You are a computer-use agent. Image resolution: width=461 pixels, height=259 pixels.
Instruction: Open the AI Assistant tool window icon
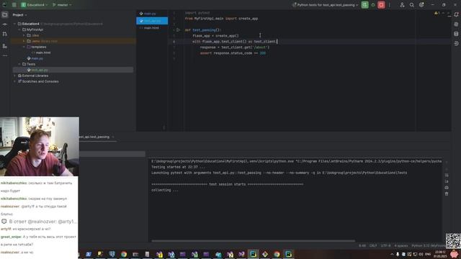pyautogui.click(x=456, y=24)
